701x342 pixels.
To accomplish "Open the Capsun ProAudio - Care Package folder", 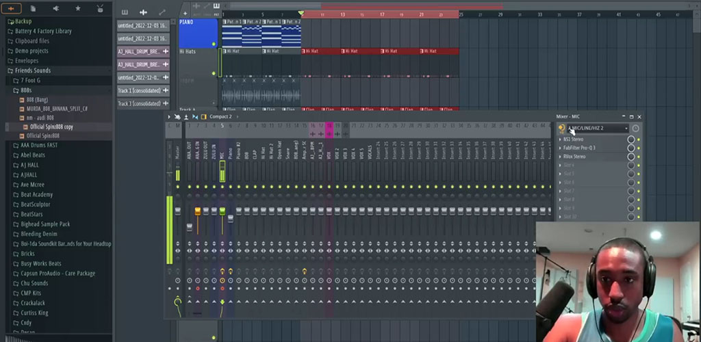I will 58,273.
